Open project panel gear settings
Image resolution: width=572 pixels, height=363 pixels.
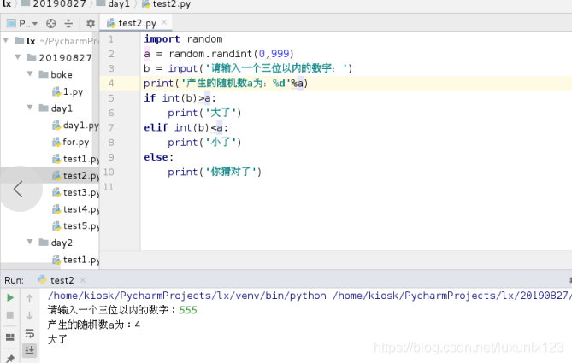tap(91, 24)
